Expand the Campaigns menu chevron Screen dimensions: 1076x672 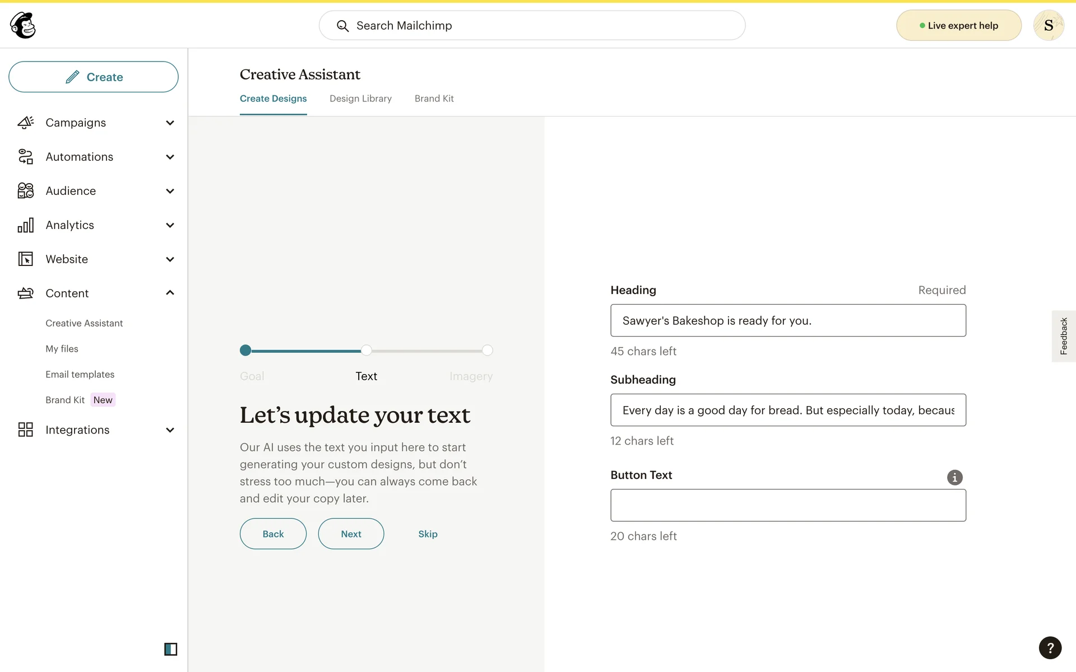coord(170,123)
